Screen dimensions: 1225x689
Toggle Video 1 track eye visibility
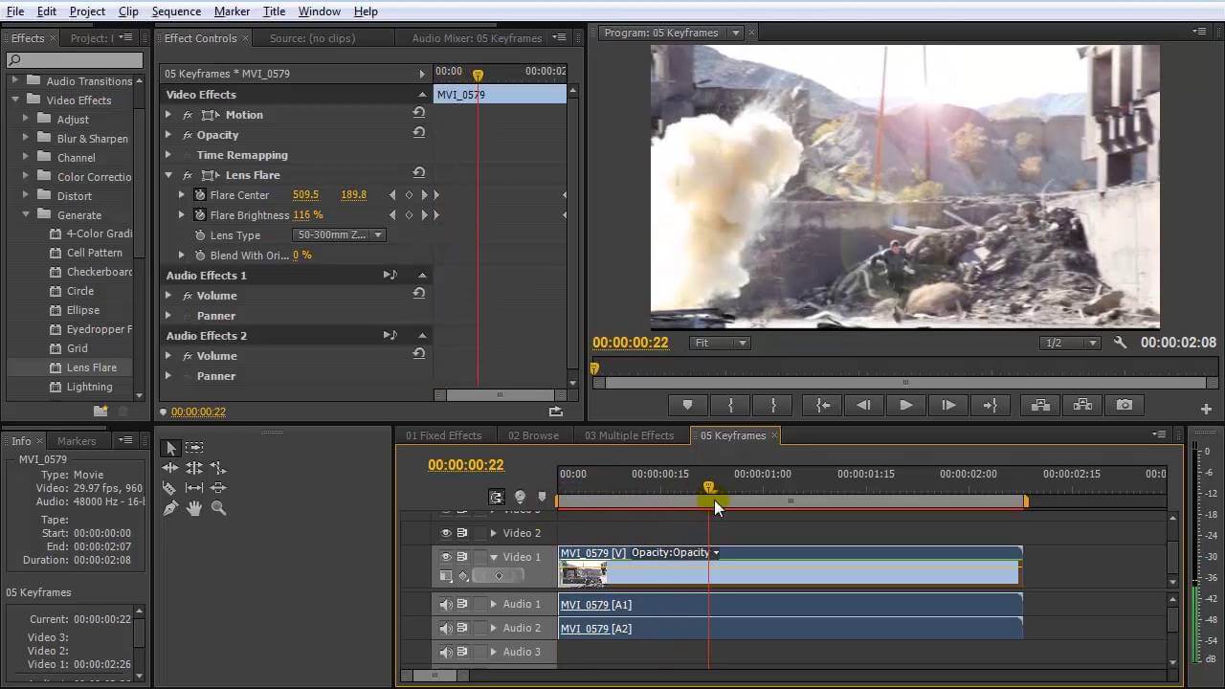tap(446, 557)
